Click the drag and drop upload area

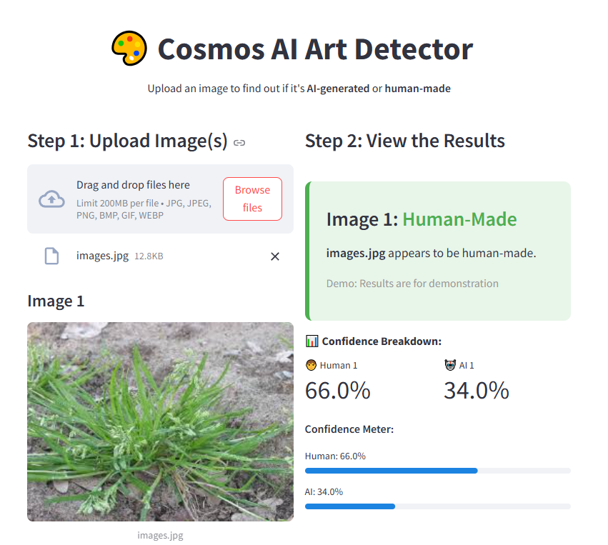(160, 199)
